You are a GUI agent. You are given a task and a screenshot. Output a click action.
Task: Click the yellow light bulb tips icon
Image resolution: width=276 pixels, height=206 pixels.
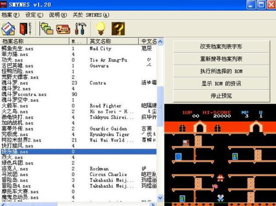pos(101,29)
